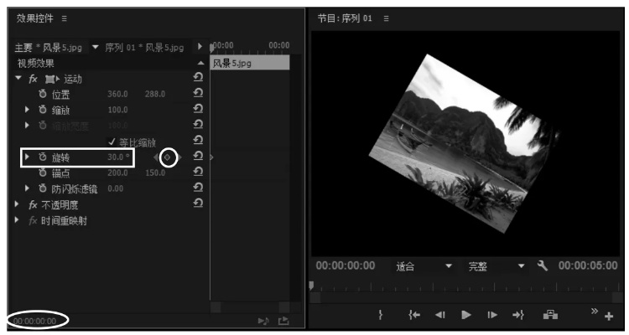
Task: Toggle the 时间重映射 fx effect
Action: point(33,221)
